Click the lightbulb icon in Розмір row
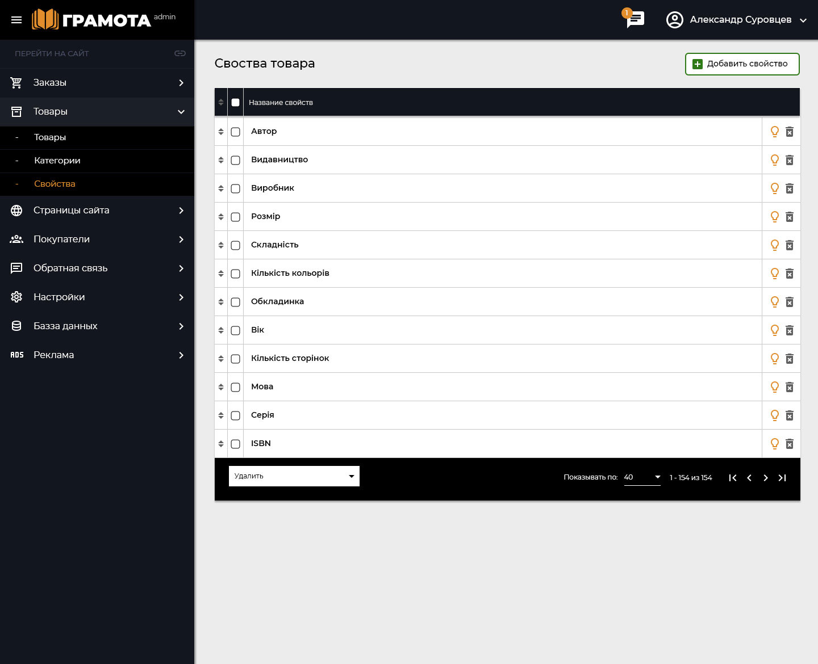818x664 pixels. point(774,217)
